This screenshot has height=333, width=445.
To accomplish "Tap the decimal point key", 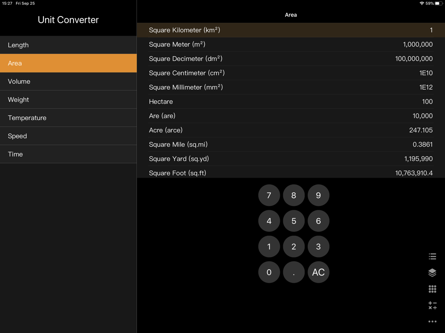I will tap(294, 272).
